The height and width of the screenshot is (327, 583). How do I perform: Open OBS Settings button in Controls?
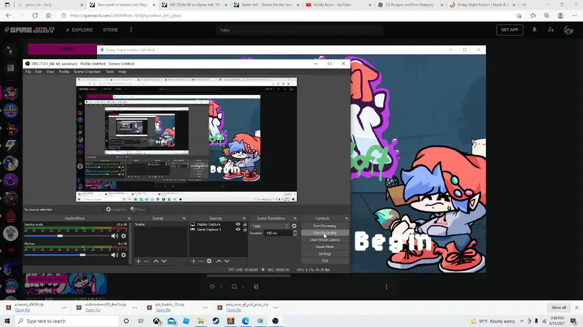[x=325, y=254]
